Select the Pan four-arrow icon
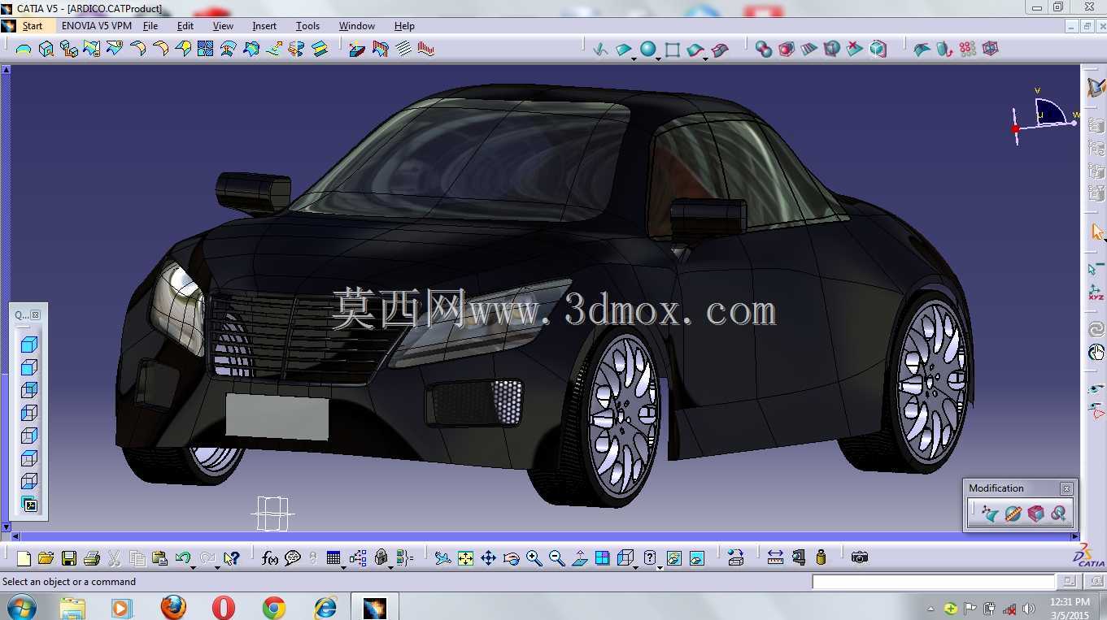Screen dimensions: 1107x620 [x=489, y=558]
